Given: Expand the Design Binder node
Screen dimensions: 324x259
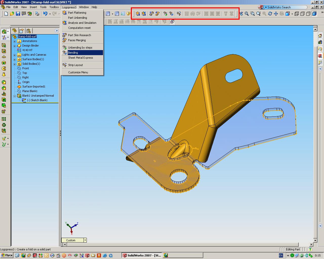Looking at the screenshot, I should [x=15, y=46].
